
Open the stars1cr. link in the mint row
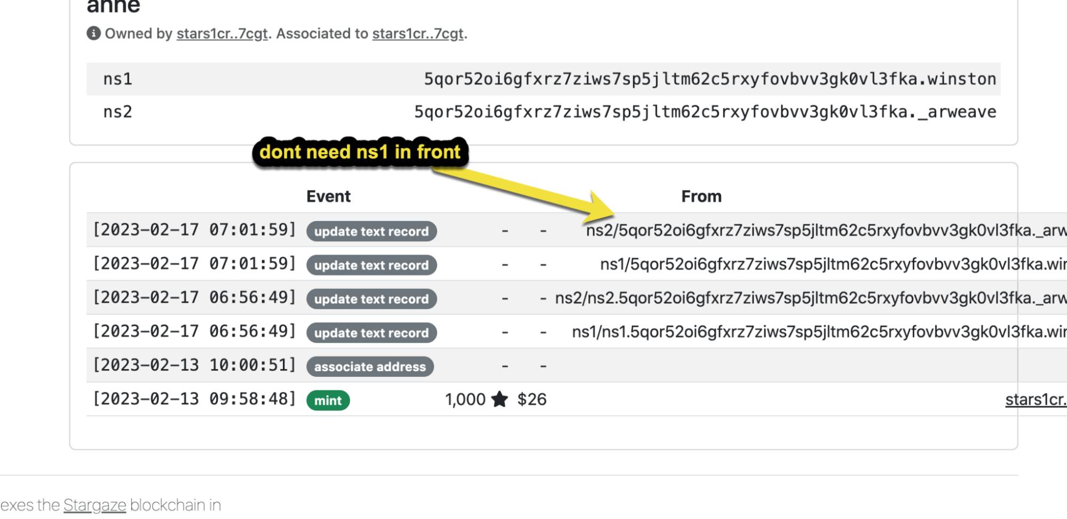tap(1035, 399)
